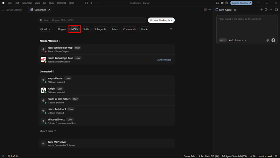The image size is (280, 158).
Task: Focus the Search Plugins, Skills, MCPs field
Action: click(92, 20)
